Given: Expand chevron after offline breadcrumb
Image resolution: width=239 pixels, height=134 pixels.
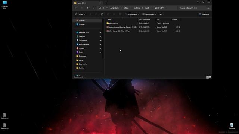Looking at the screenshot, I should click(131, 8).
